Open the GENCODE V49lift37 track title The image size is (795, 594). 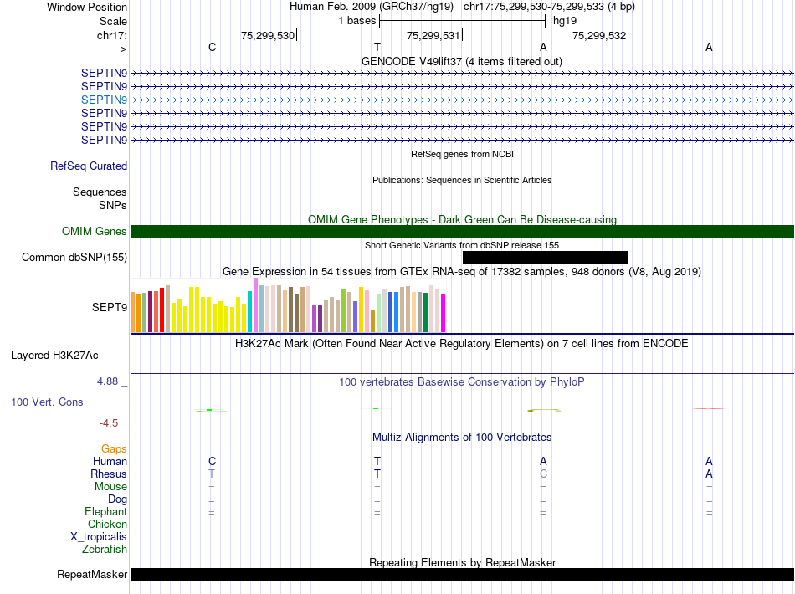(x=462, y=61)
